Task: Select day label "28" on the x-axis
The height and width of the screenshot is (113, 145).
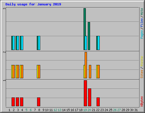Action: click(x=123, y=110)
